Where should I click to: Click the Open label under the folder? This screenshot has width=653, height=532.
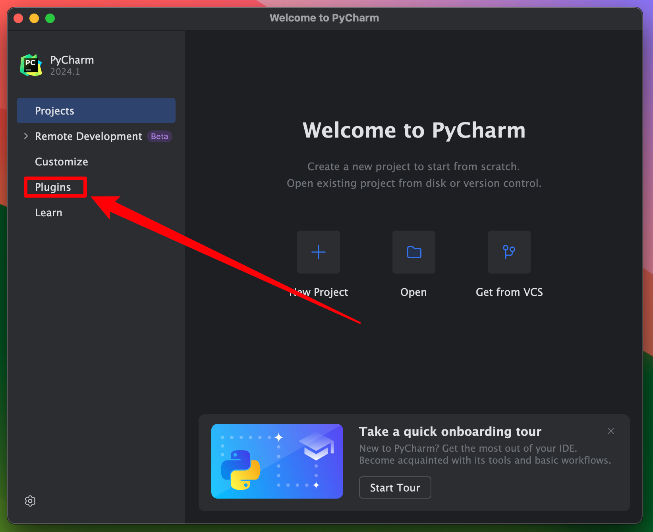(x=413, y=292)
